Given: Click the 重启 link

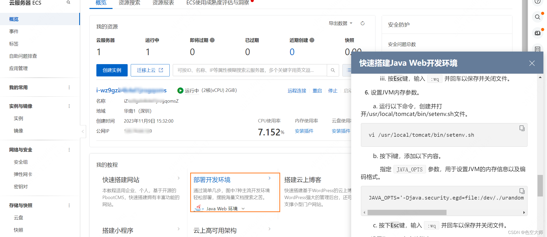Looking at the screenshot, I should tap(317, 91).
